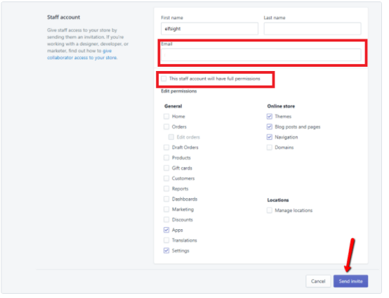Check the Home permission checkbox
This screenshot has height=298, width=389.
tap(166, 117)
